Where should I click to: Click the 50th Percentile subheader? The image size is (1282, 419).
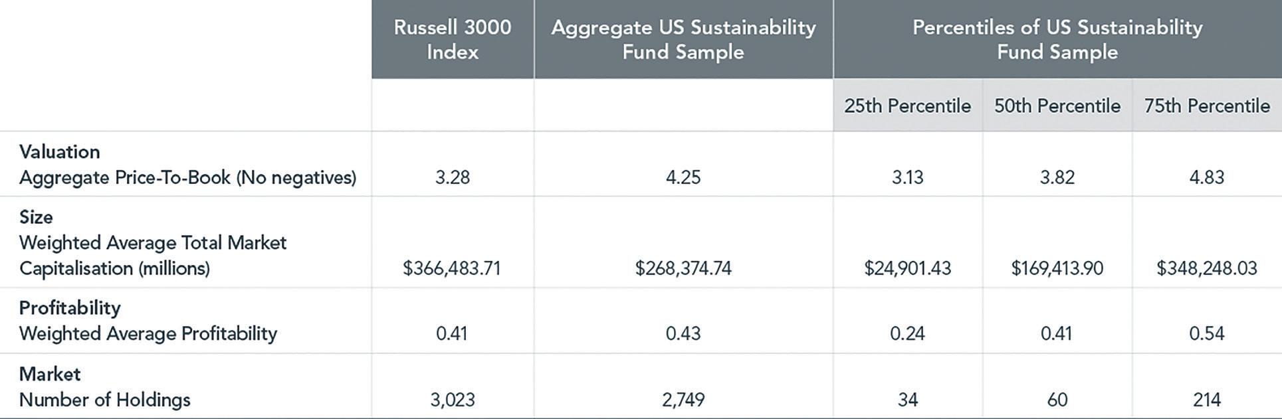click(x=1057, y=106)
